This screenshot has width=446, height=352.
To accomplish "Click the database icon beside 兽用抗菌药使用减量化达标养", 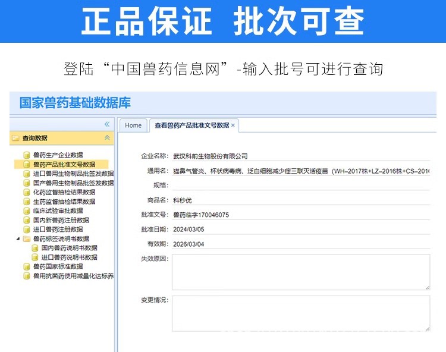I will [x=26, y=276].
